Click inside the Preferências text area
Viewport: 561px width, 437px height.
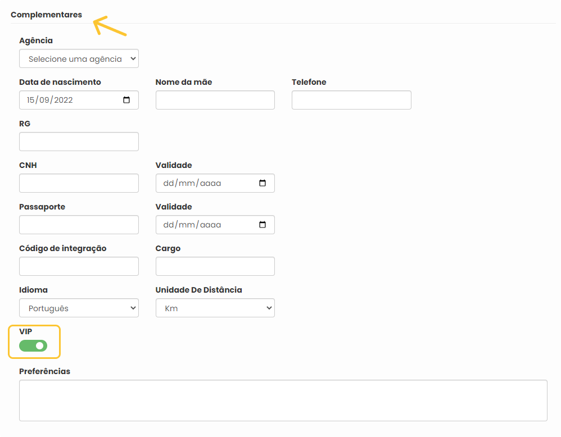pyautogui.click(x=283, y=400)
